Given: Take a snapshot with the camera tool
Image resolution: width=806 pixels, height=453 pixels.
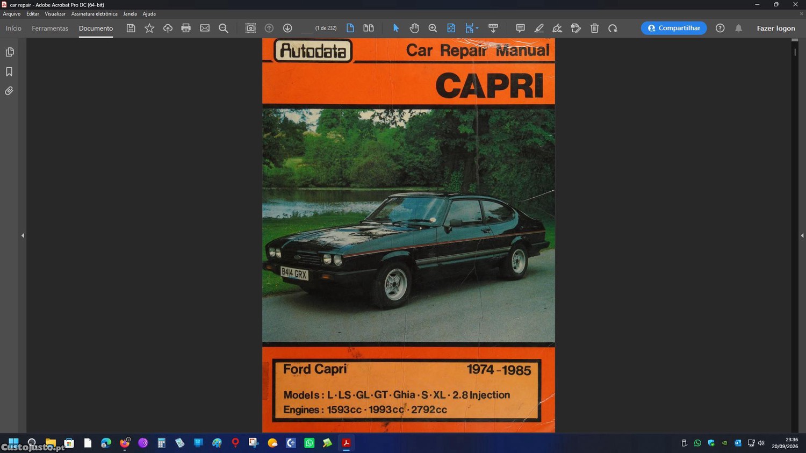Looking at the screenshot, I should [250, 28].
